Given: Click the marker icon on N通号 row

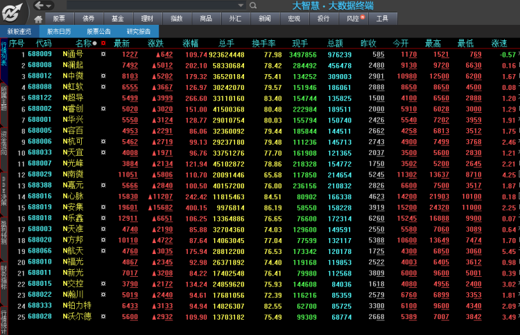Looking at the screenshot, I should tap(103, 54).
